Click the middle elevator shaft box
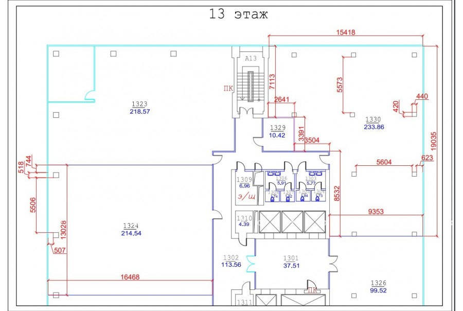Image resolution: width=463 pixels, height=311 pixels. pos(292,222)
